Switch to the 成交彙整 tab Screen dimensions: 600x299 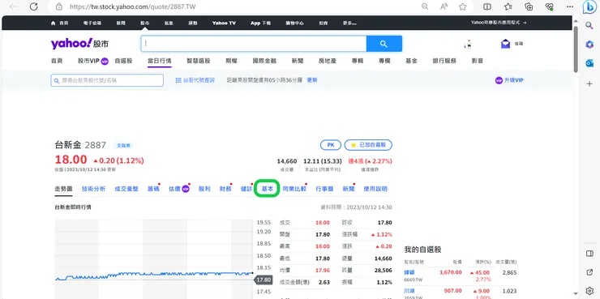[x=126, y=189]
